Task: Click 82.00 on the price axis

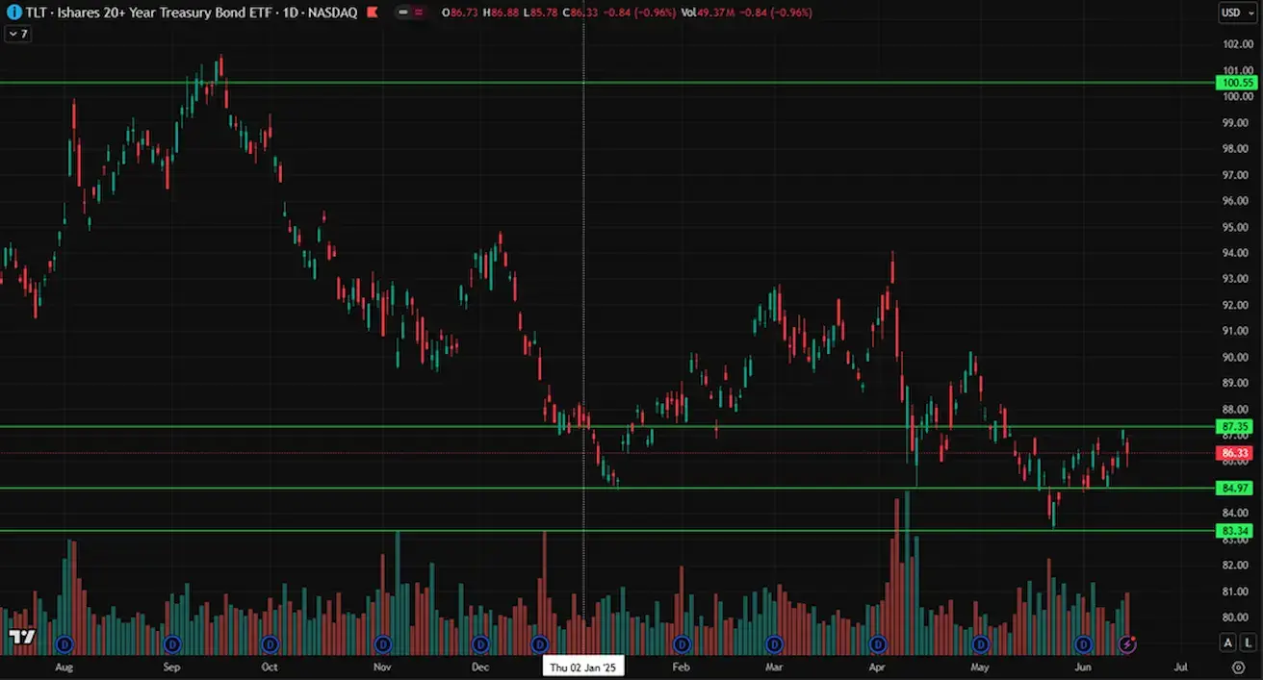Action: coord(1236,566)
